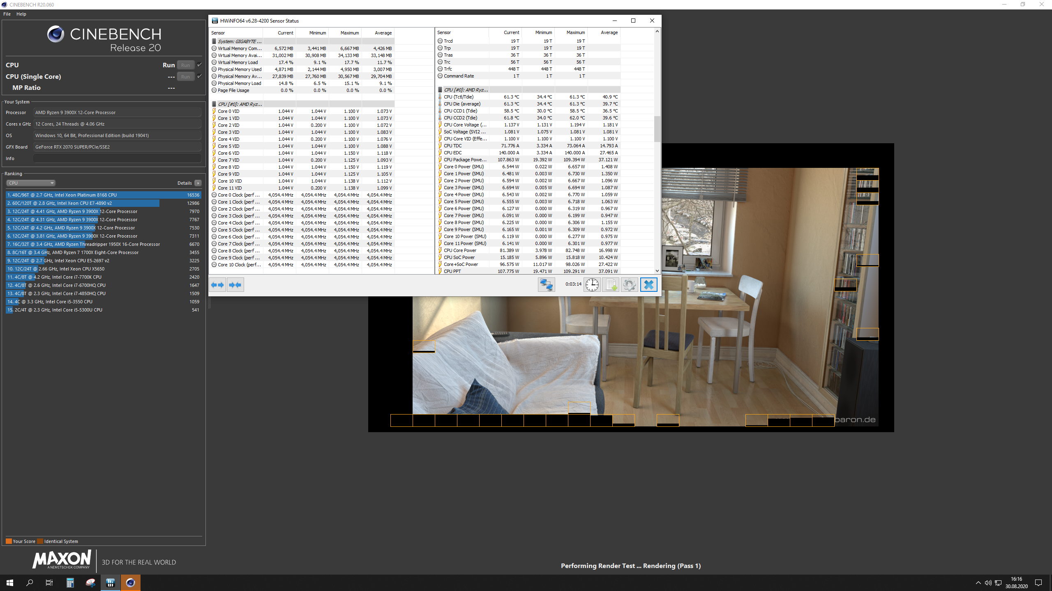1052x591 pixels.
Task: Click the Info input field
Action: 117,158
